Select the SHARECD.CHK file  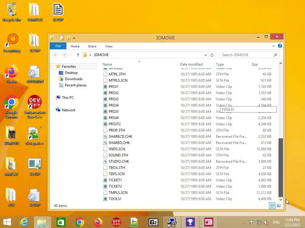coord(187,137)
